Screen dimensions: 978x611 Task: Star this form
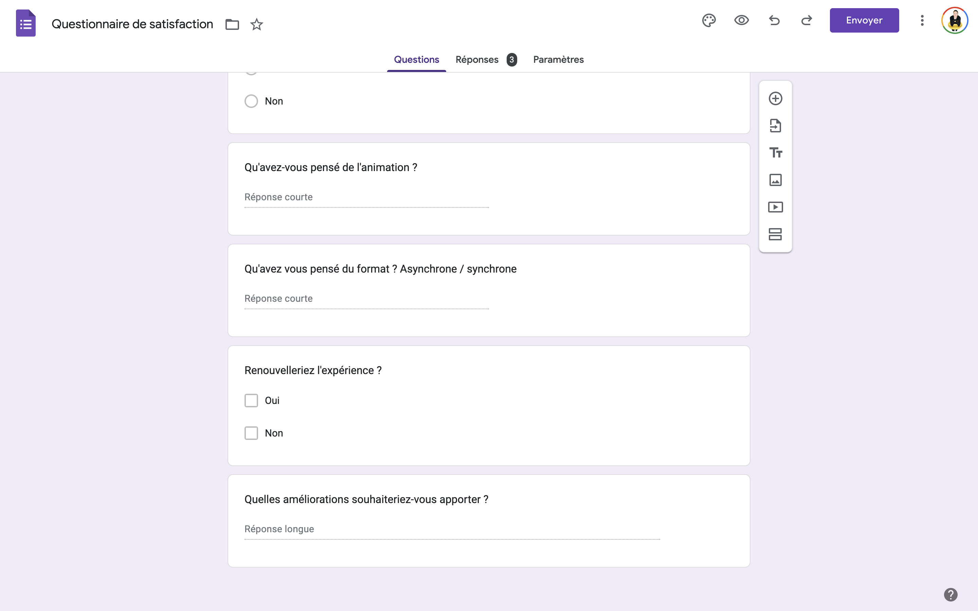click(x=257, y=25)
